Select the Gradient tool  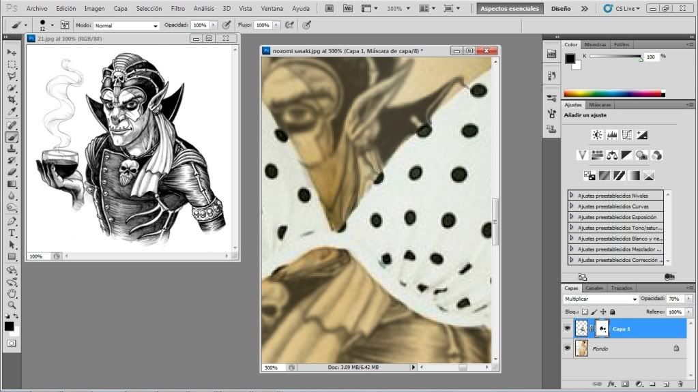(12, 184)
